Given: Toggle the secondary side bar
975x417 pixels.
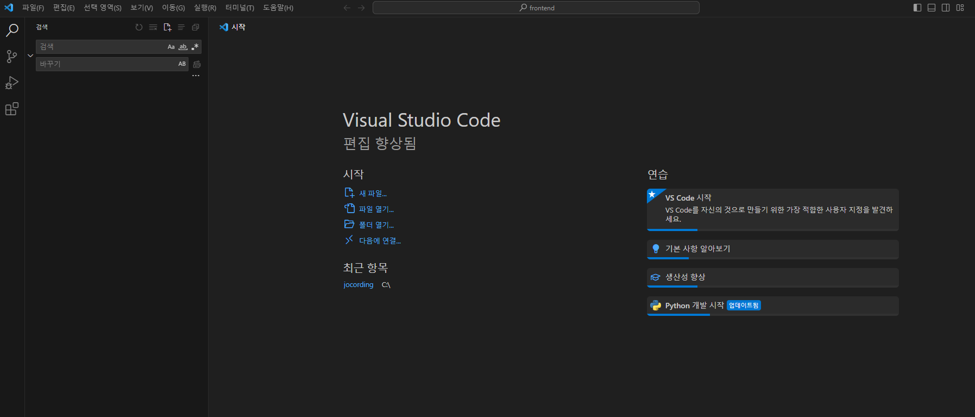Looking at the screenshot, I should pos(946,8).
